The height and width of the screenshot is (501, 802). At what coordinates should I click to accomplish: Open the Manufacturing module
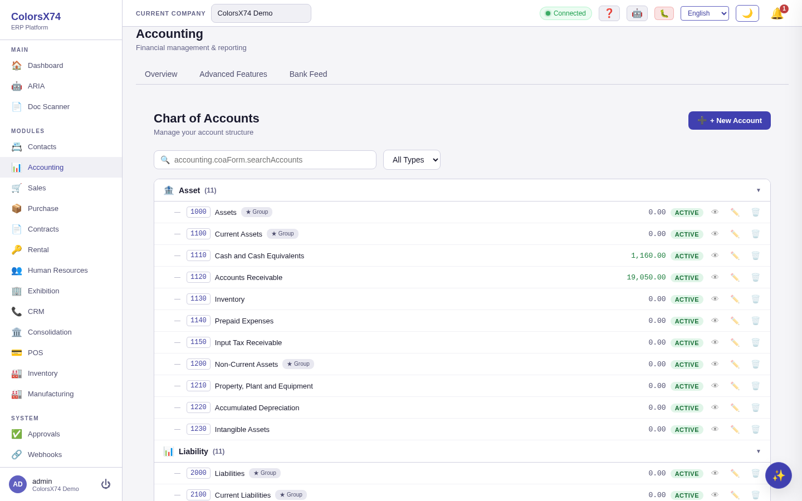(61, 394)
